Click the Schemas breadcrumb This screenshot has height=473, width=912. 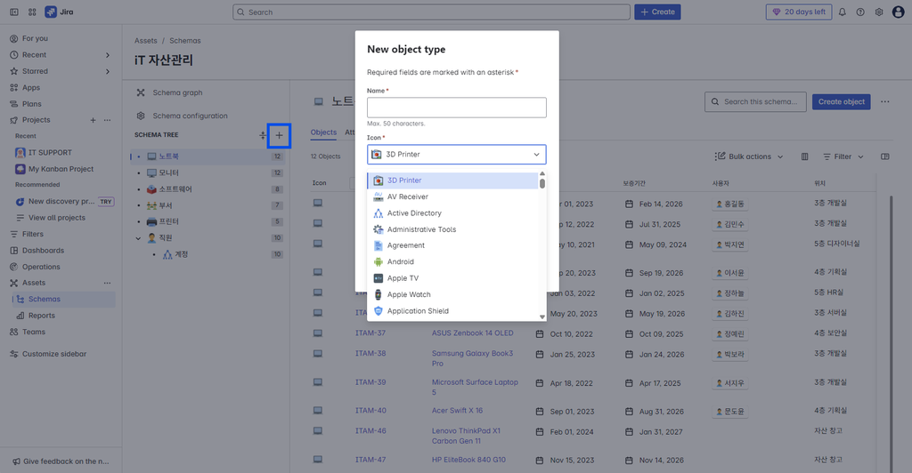pyautogui.click(x=185, y=41)
